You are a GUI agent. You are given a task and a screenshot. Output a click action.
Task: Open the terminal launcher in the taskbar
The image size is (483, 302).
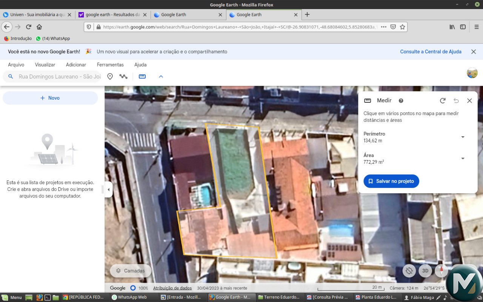[48, 297]
